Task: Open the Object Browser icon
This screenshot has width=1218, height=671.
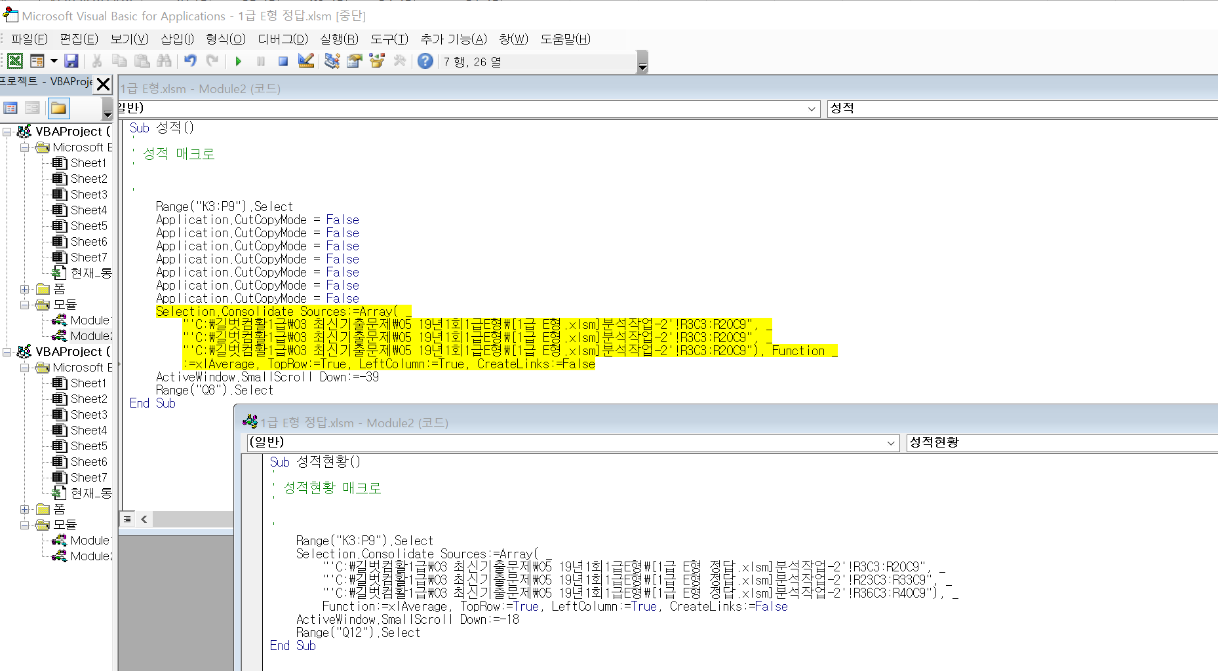Action: 377,62
